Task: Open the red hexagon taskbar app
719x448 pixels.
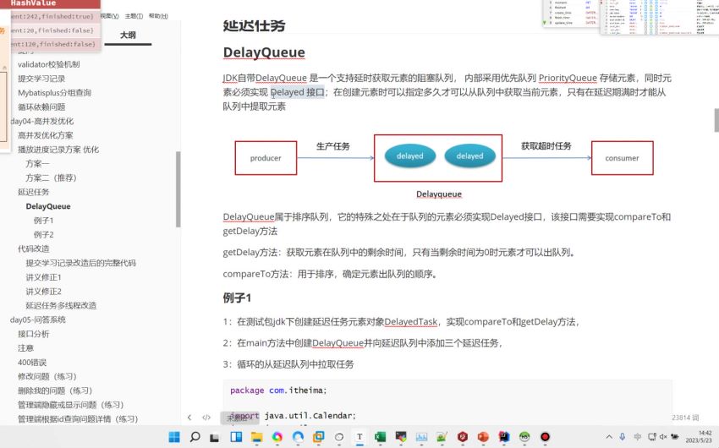Action: [x=463, y=437]
